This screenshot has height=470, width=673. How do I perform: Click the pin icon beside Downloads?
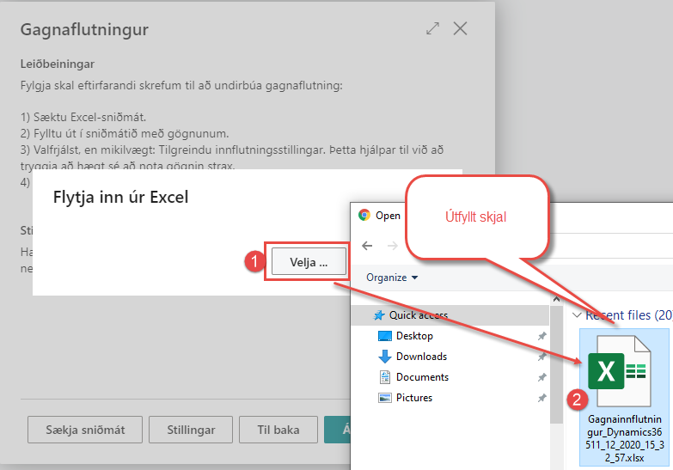[x=541, y=357]
